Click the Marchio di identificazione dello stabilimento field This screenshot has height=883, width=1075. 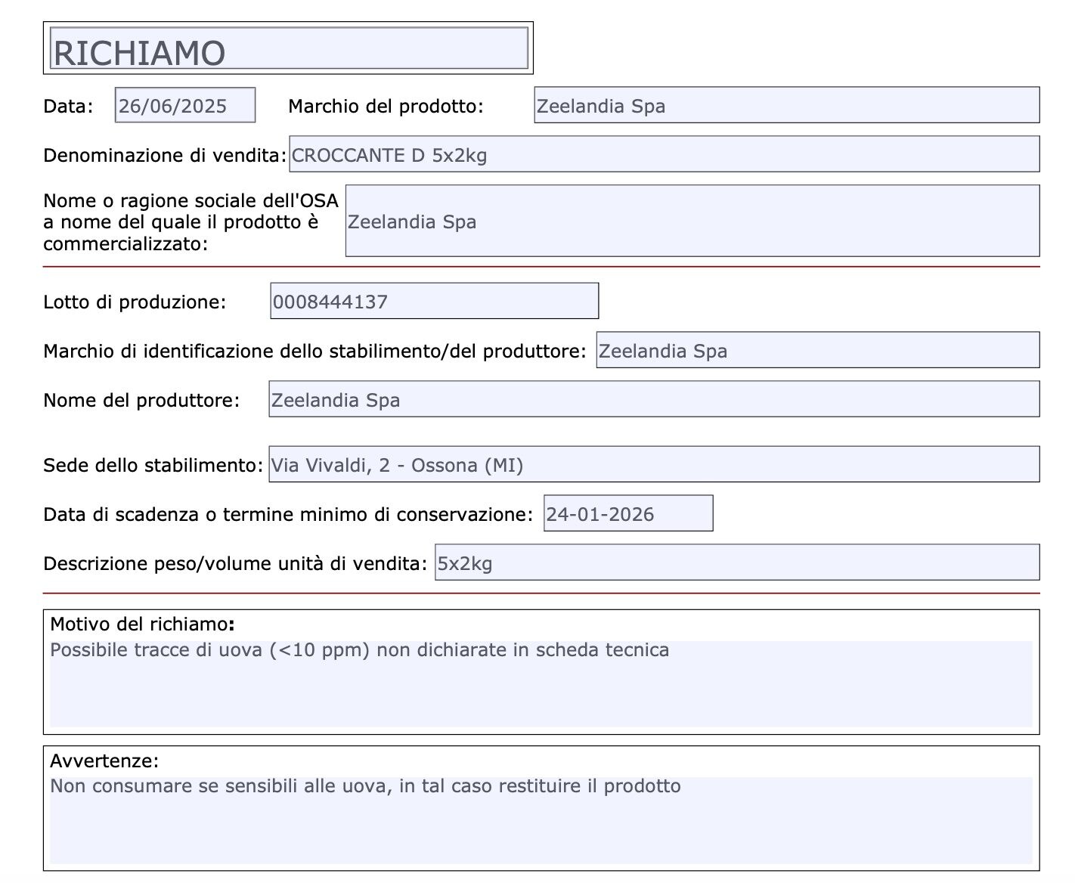point(817,350)
